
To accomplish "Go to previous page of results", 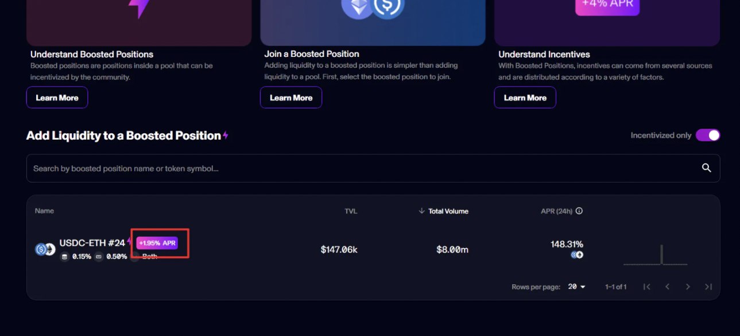I will (x=667, y=287).
